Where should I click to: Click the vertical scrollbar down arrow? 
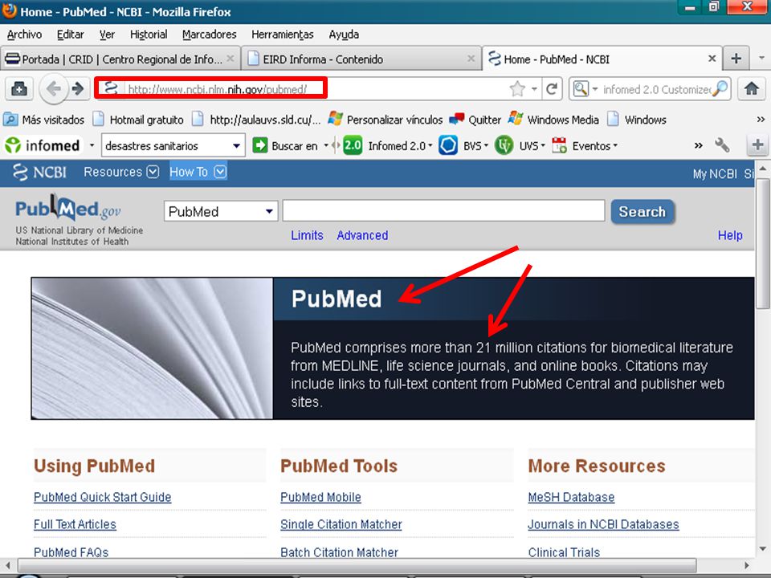coord(763,549)
